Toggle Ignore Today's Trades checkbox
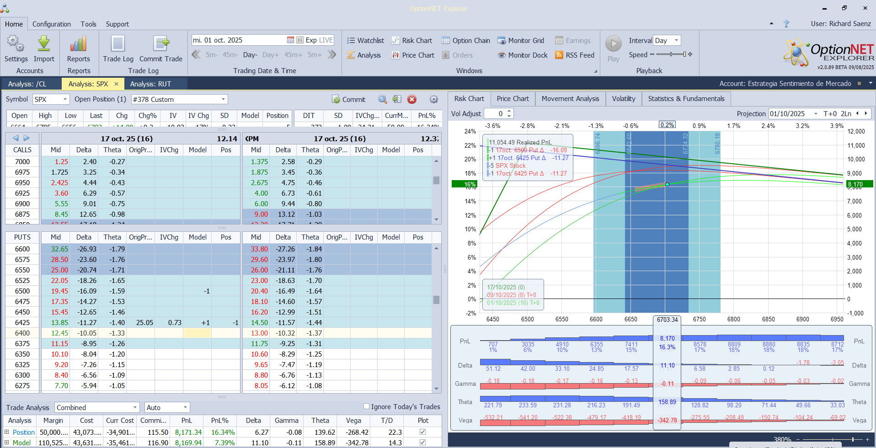876x448 pixels. [x=366, y=406]
